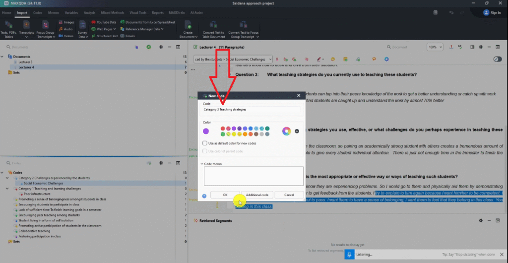Click the custom color wheel icon

pyautogui.click(x=286, y=131)
